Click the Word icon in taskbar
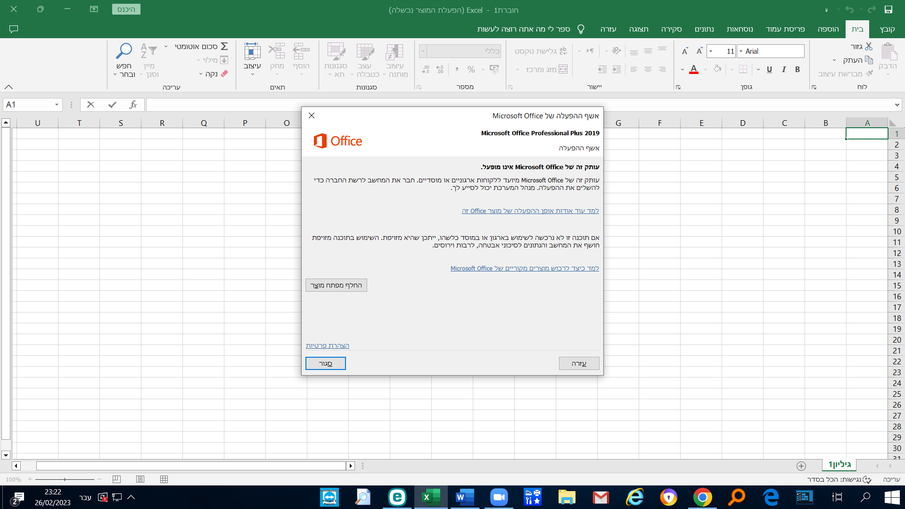 [465, 497]
